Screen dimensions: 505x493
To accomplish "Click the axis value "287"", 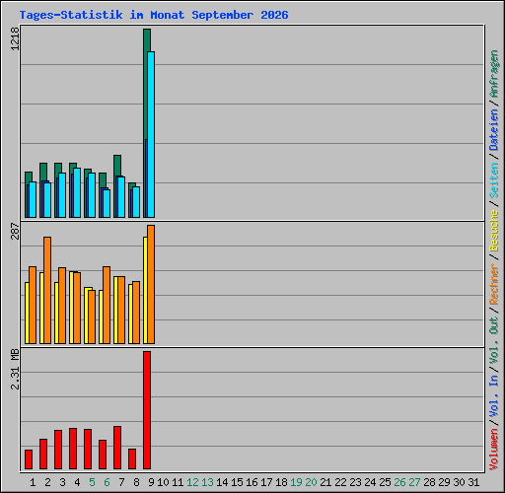I will 15,231.
